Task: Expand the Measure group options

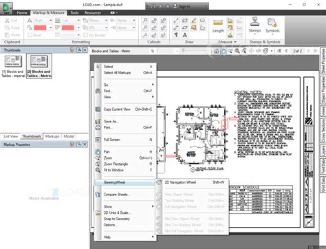Action: [x=235, y=42]
